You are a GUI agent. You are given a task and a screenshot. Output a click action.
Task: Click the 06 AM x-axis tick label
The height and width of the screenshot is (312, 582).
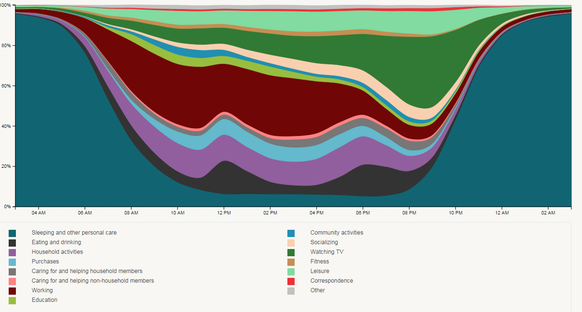click(85, 212)
